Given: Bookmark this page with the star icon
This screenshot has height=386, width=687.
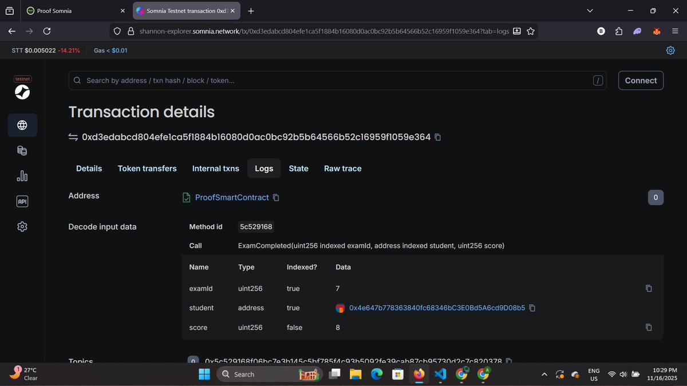Looking at the screenshot, I should pyautogui.click(x=531, y=31).
